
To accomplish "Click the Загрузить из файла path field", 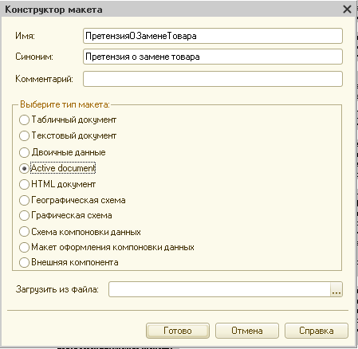I will coord(219,289).
